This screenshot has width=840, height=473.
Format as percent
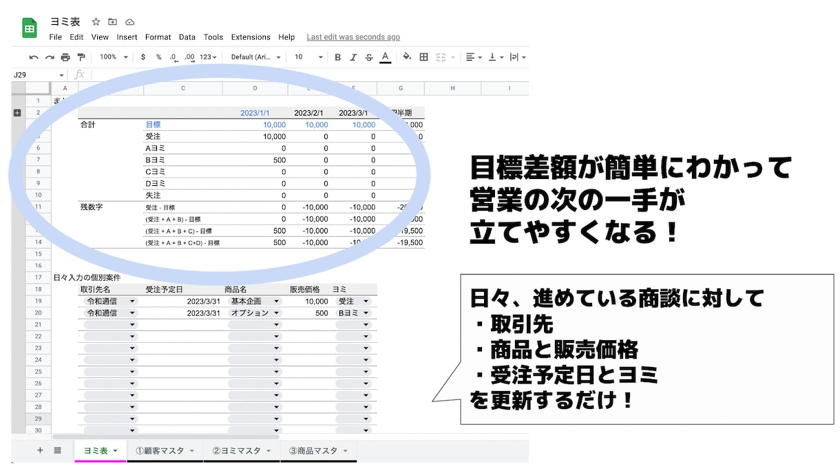(158, 57)
